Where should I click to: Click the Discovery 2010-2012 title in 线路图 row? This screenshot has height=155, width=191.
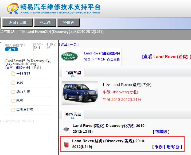point(109,129)
